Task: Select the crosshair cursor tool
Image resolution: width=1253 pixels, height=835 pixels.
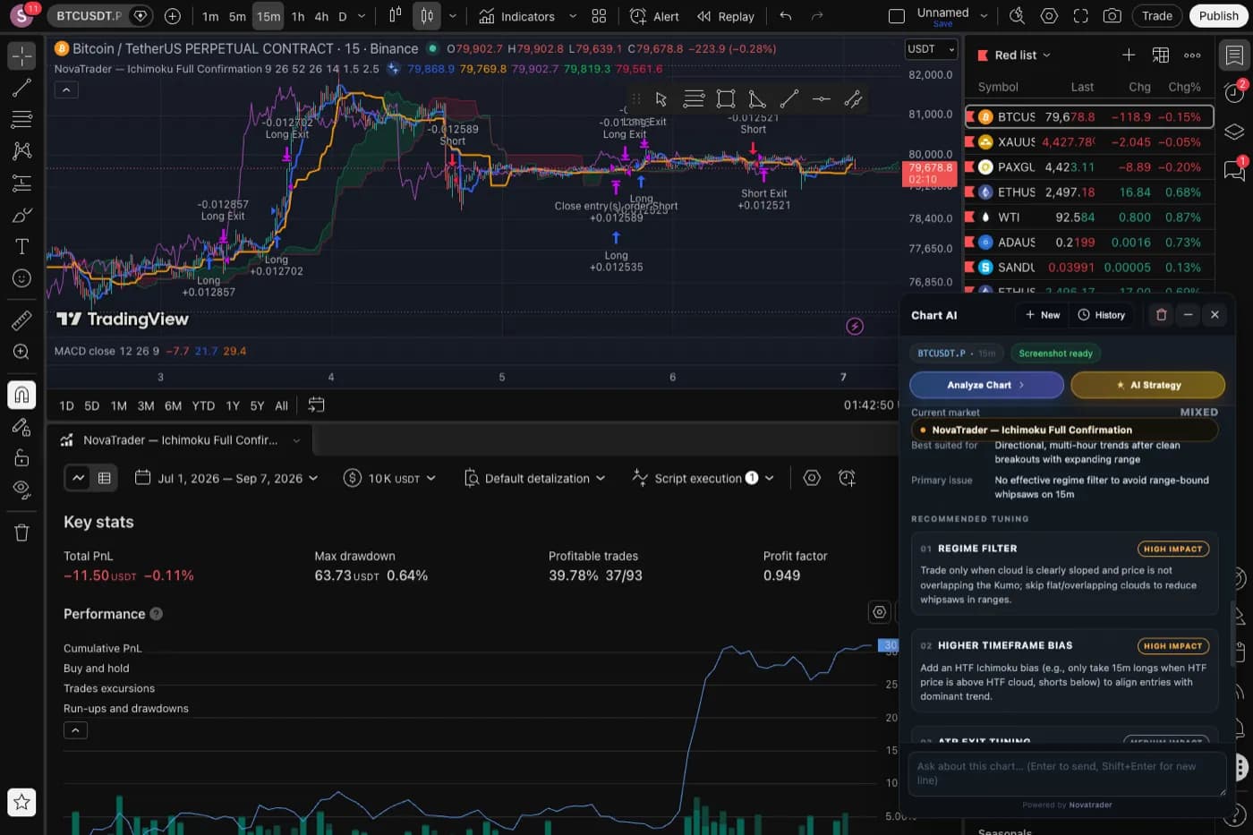Action: 21,55
